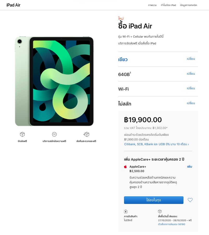Click the delivery box icon above order date
Viewport: 209px width, 235px height.
coord(160,211)
